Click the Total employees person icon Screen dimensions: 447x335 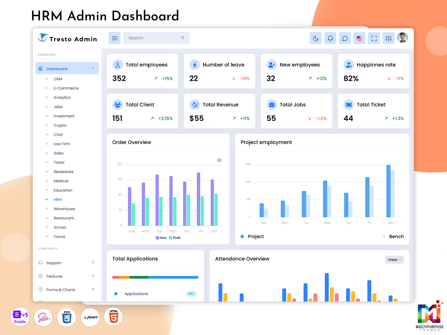(x=118, y=65)
